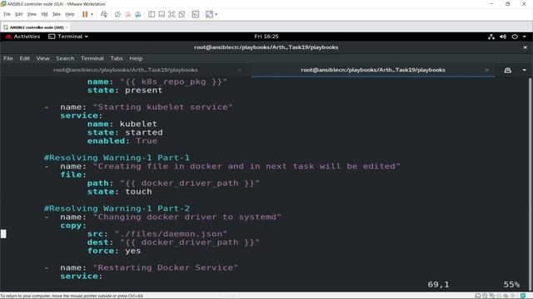Pause the virtual machine with the orange pause icon
The image size is (533, 299).
tap(85, 14)
